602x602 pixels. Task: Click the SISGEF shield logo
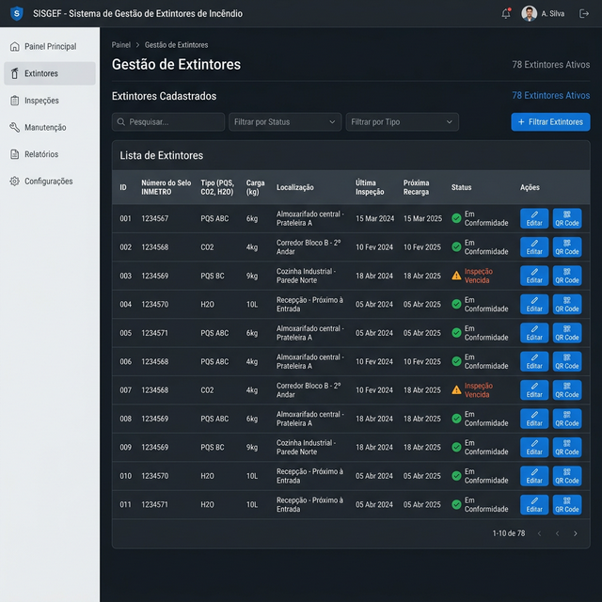tap(16, 13)
